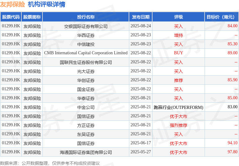Click the target price 85.30
Viewport: 239px width, 166px height.
[232, 44]
